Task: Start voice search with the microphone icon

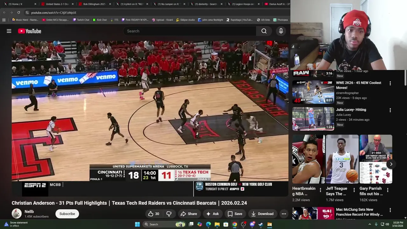Action: click(x=281, y=31)
